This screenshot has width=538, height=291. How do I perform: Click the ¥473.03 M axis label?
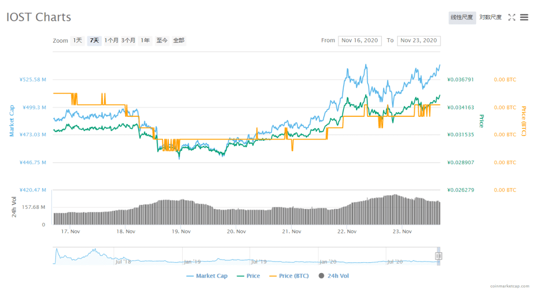pyautogui.click(x=32, y=135)
